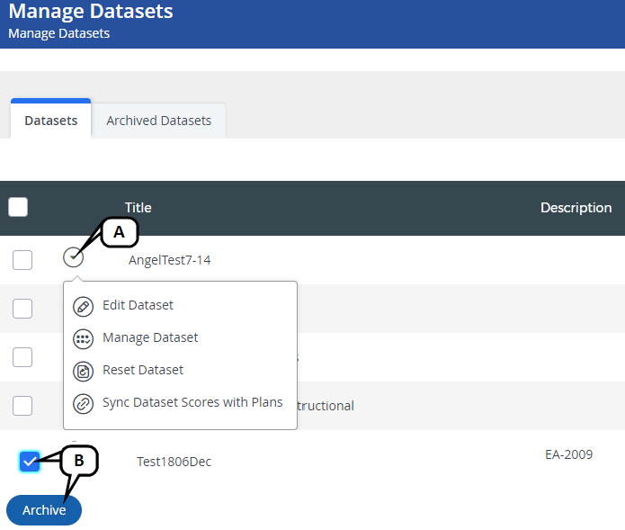Collapse the AngelTest7-14 actions chevron
Viewport: 625px width, 530px height.
73,257
